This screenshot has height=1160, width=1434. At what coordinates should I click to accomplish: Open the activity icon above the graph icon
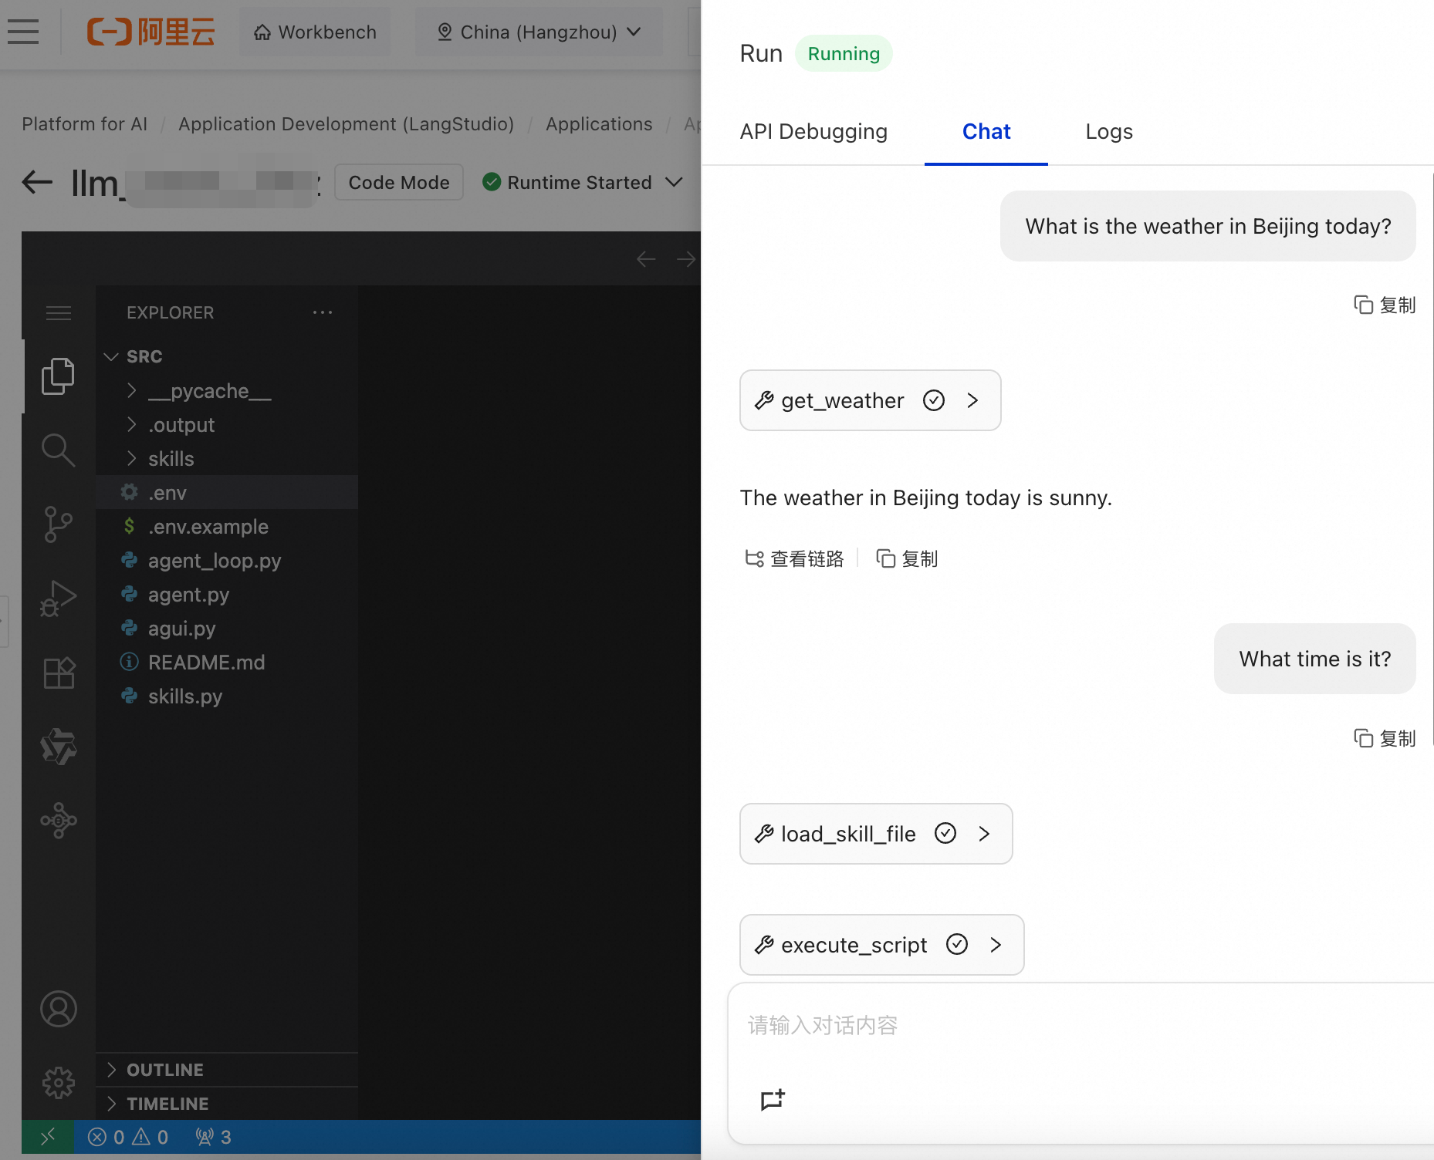(x=59, y=747)
